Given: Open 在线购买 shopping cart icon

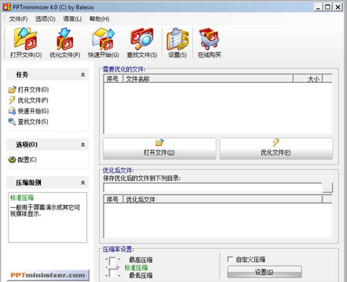Looking at the screenshot, I should (x=209, y=43).
